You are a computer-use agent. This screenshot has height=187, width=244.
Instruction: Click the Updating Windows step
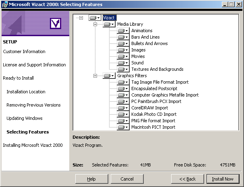tap(25, 118)
